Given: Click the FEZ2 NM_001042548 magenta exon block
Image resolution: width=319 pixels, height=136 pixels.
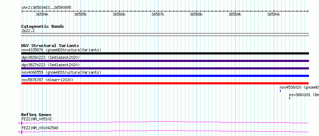Looking at the screenshot, I should tap(22, 132).
